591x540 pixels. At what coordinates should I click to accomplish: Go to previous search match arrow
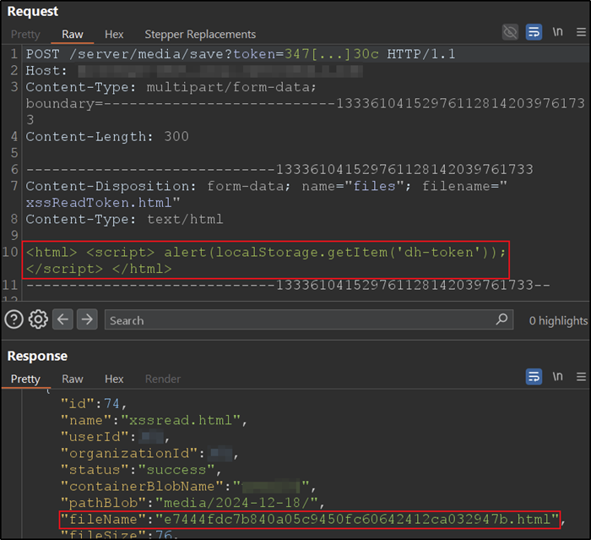pos(63,319)
